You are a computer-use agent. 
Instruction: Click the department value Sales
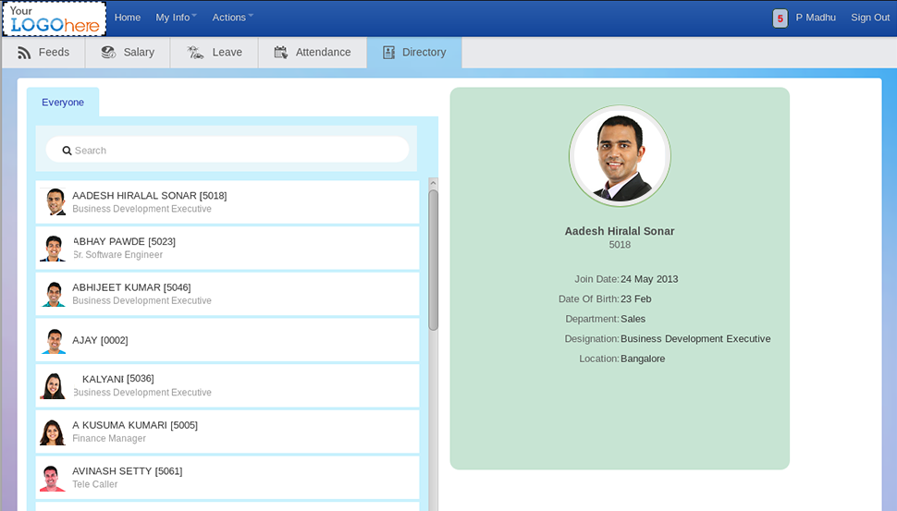(633, 319)
